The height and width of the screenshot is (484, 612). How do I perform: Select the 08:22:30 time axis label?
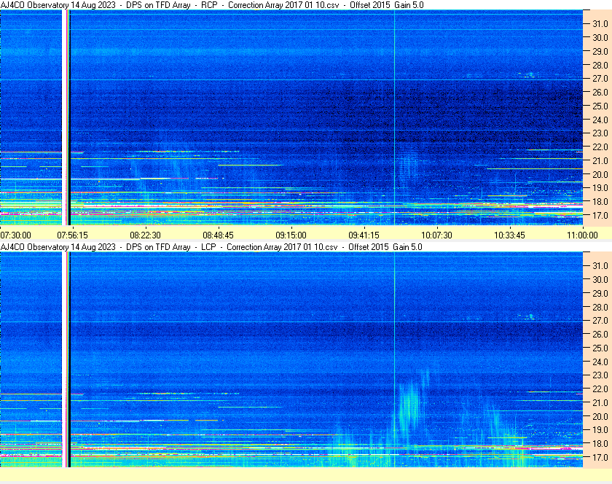click(x=145, y=235)
